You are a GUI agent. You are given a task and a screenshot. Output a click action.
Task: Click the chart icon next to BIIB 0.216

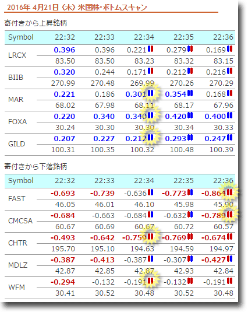click(230, 71)
